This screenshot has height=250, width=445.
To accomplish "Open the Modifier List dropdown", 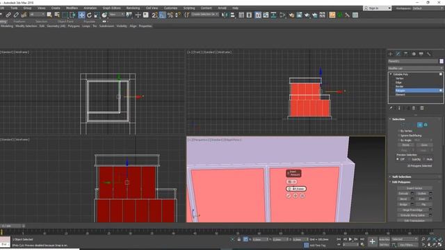I will (416, 68).
